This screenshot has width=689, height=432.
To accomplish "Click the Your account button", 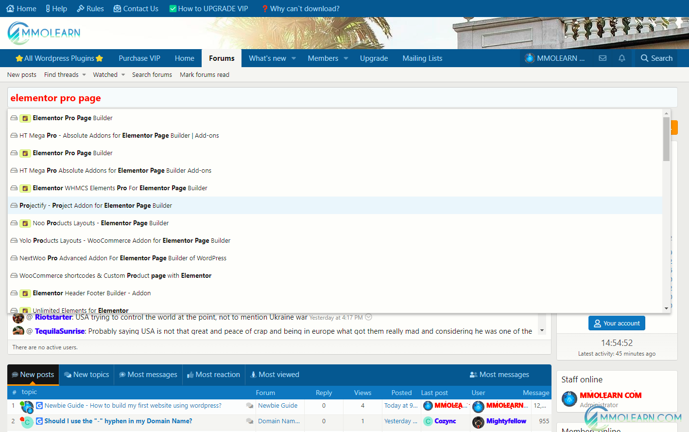I will tap(617, 324).
